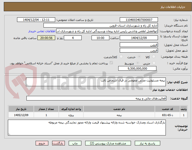Click the تاریخ نیاز column header

[21, 109]
